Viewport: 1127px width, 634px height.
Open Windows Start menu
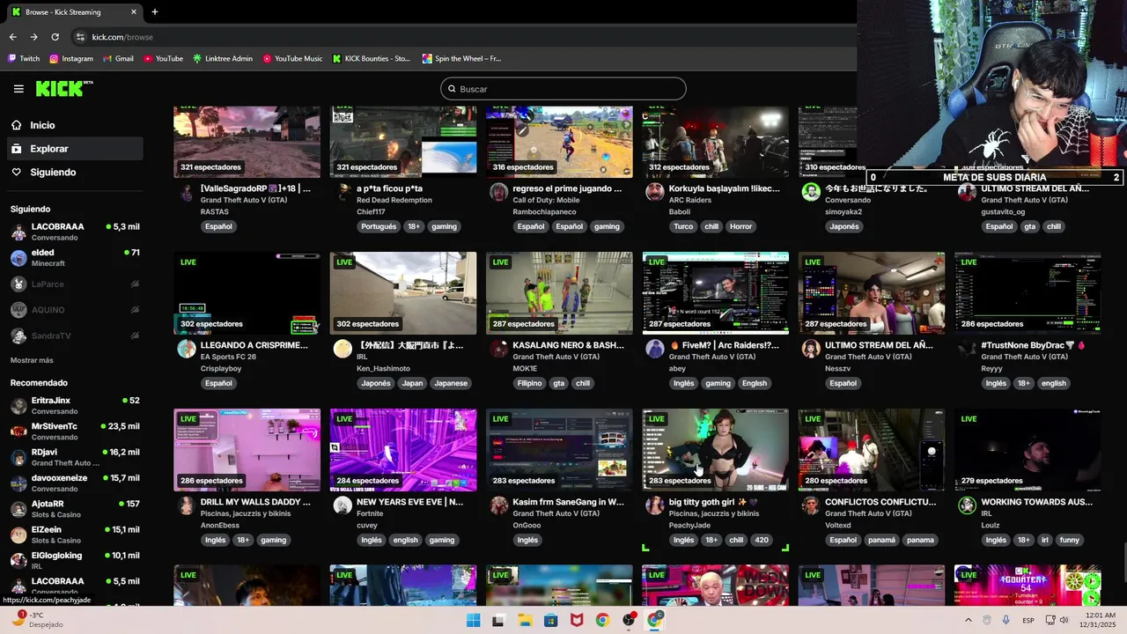pyautogui.click(x=473, y=620)
